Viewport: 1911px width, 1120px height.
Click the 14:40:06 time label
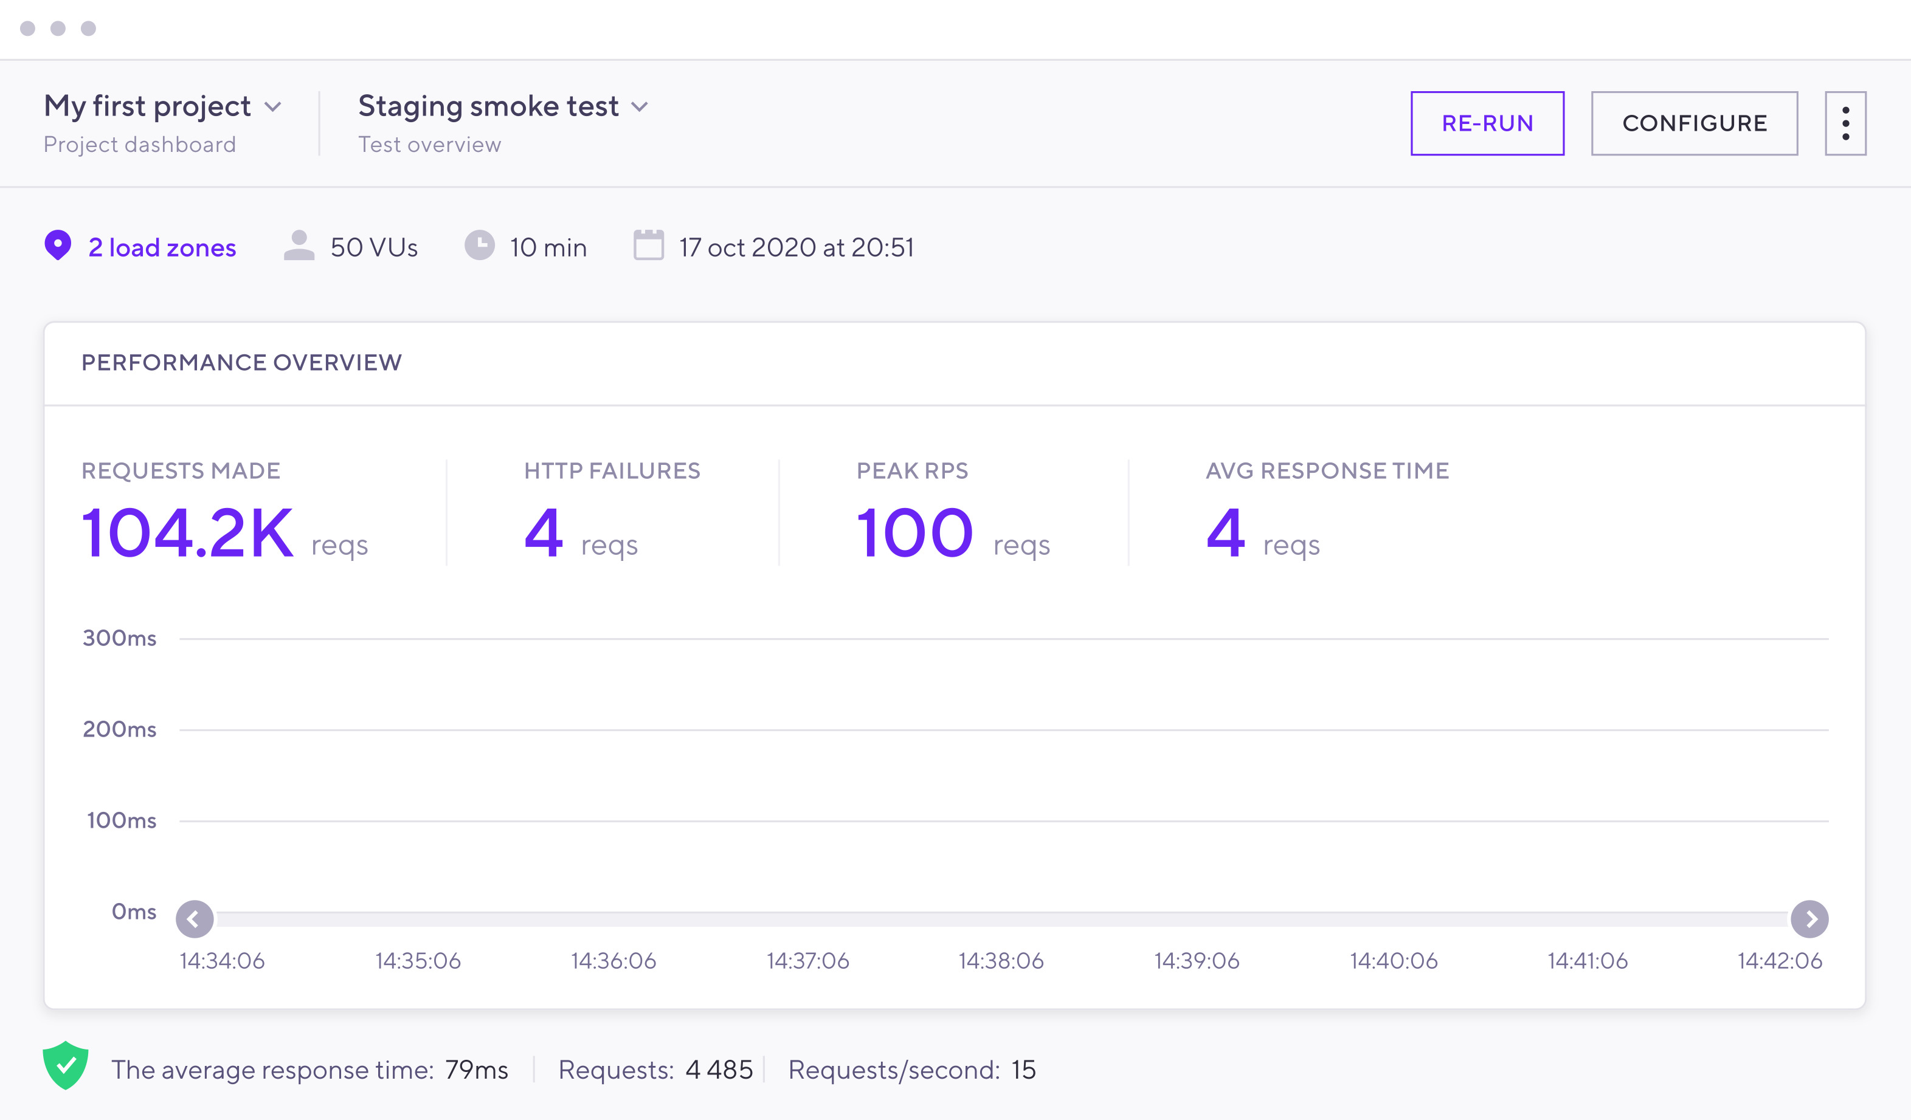tap(1394, 961)
